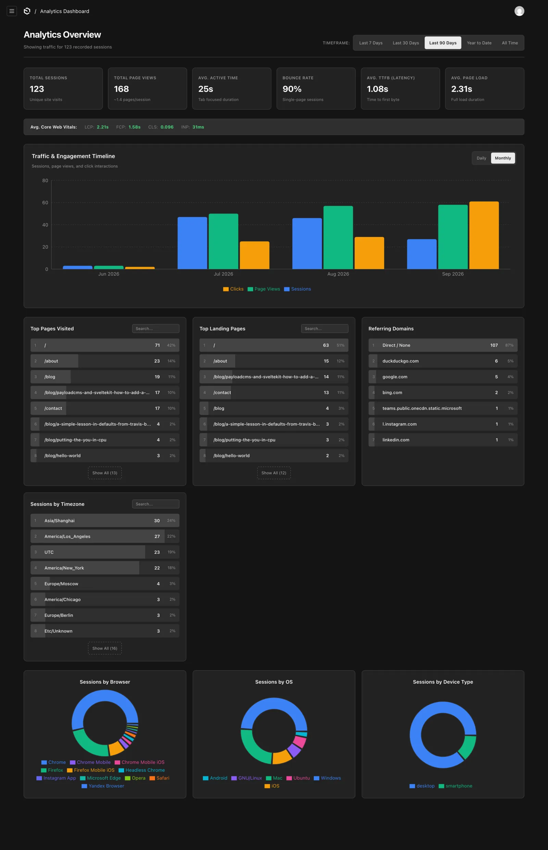Toggle Windows in OS chart legend
The image size is (548, 850).
(x=327, y=778)
